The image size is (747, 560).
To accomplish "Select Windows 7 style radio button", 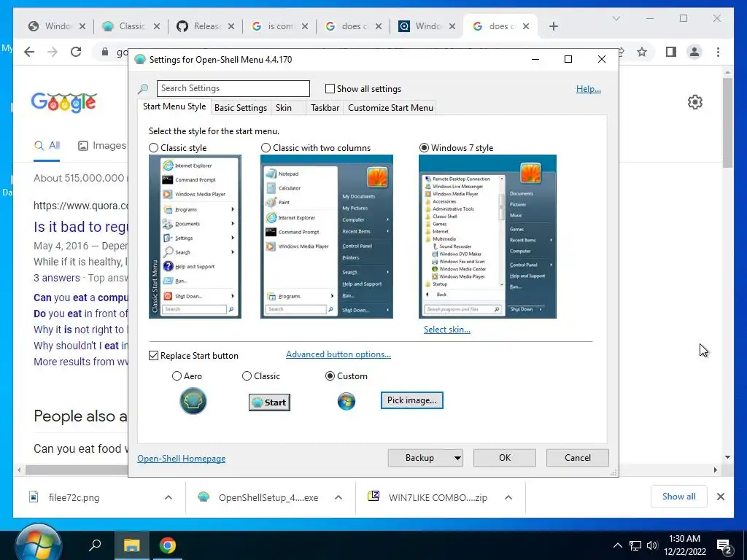I will click(424, 148).
